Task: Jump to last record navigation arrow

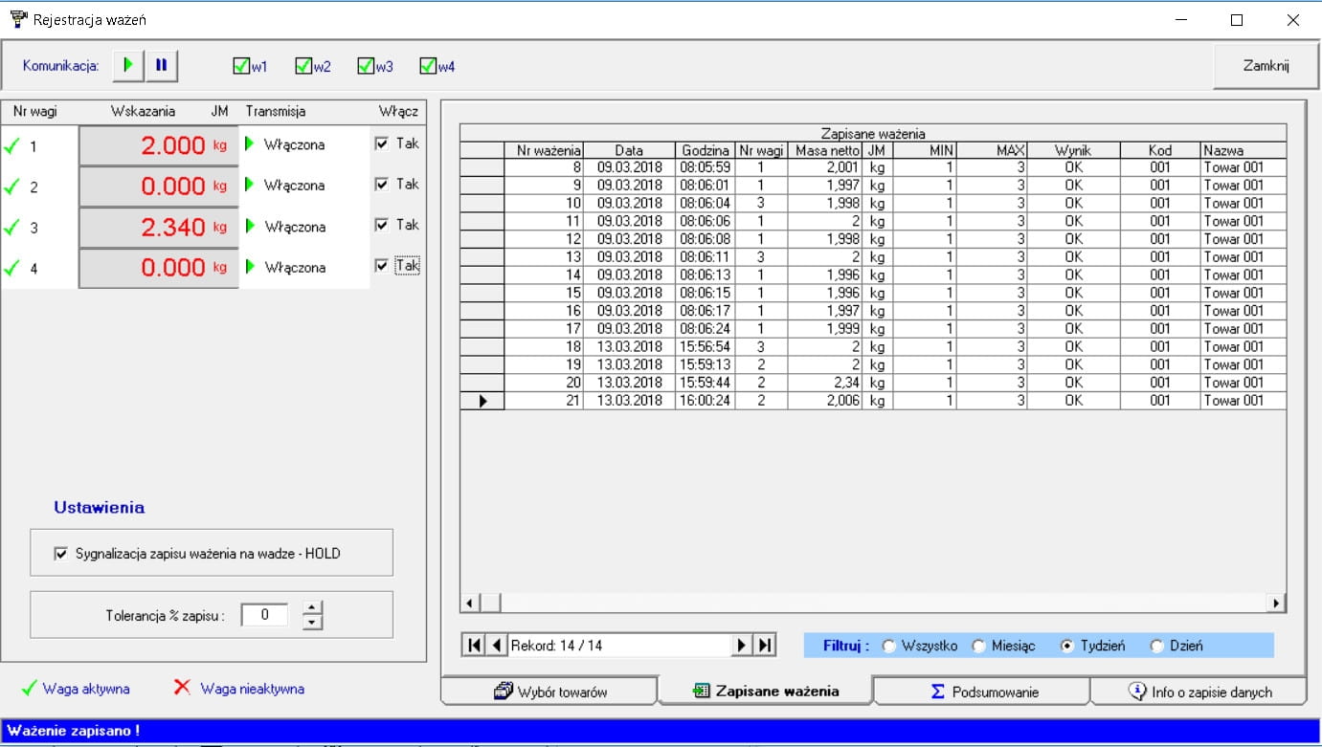Action: click(x=765, y=646)
